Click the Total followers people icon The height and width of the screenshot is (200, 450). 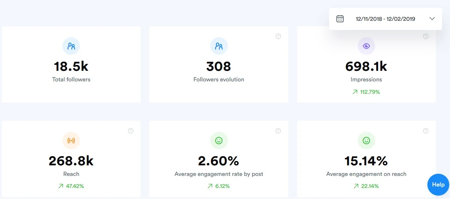[71, 46]
